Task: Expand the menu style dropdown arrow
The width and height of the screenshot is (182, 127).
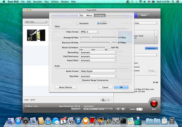Action: pyautogui.click(x=156, y=37)
